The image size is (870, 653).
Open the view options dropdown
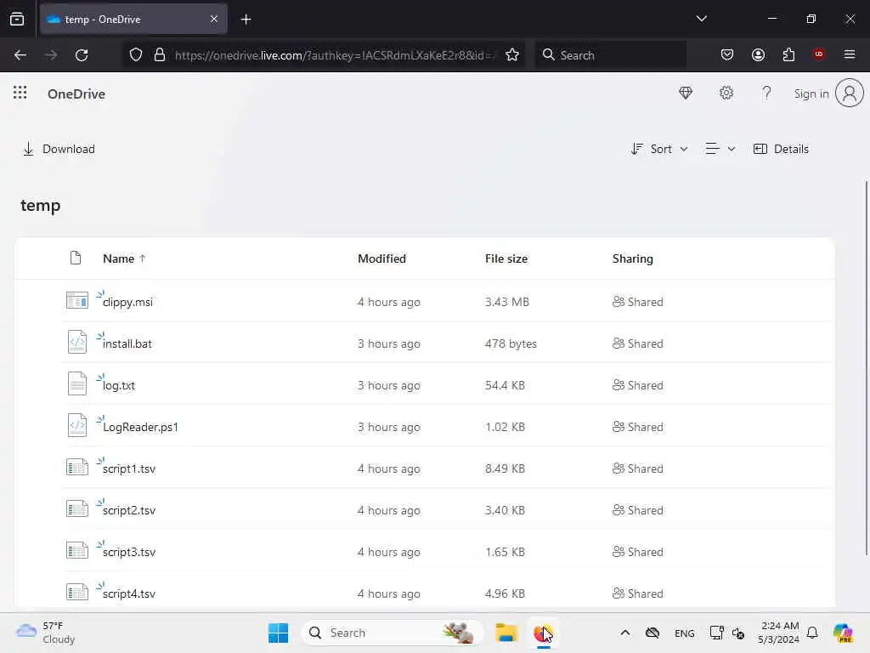[720, 149]
